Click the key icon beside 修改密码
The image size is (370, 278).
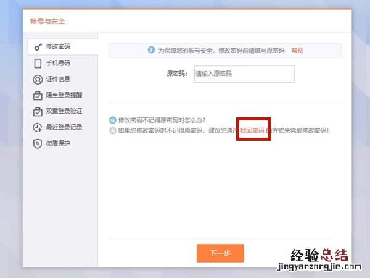[x=38, y=47]
